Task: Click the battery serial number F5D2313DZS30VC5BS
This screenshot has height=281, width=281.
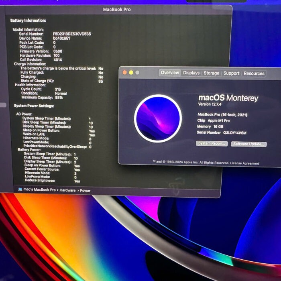Action: (x=72, y=34)
